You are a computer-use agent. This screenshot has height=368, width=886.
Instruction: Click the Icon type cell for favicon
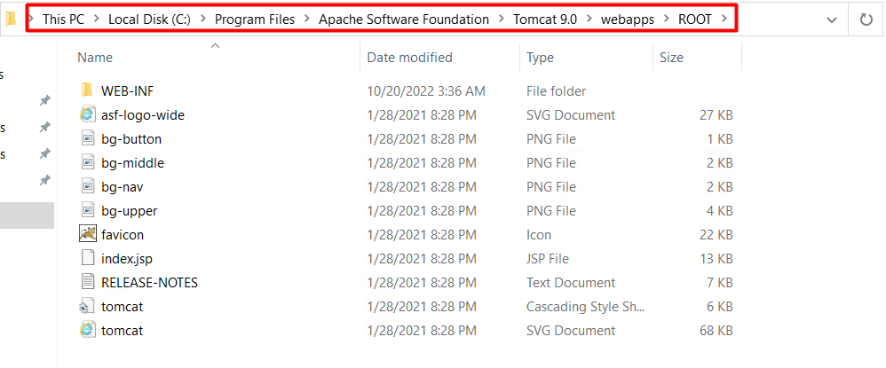click(539, 235)
